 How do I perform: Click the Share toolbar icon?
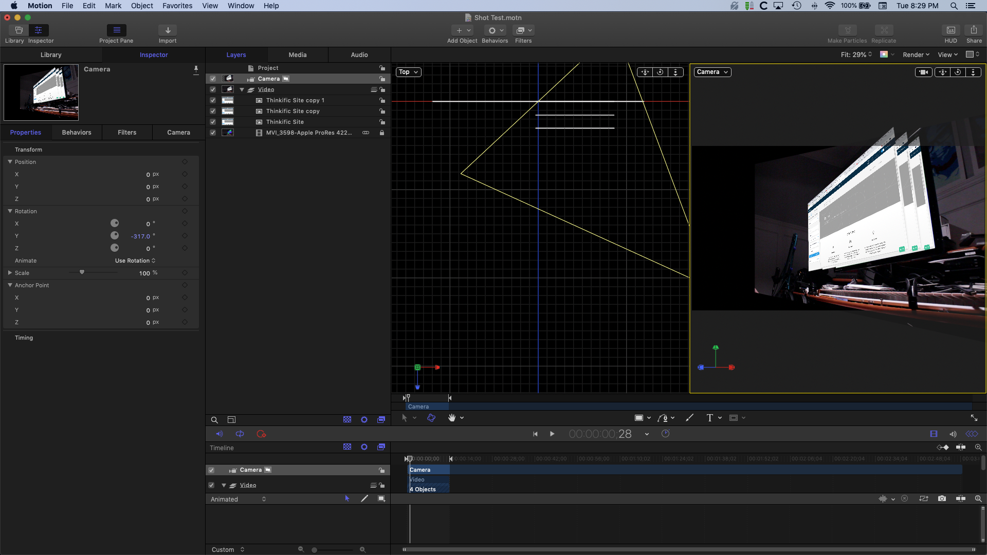(x=974, y=30)
